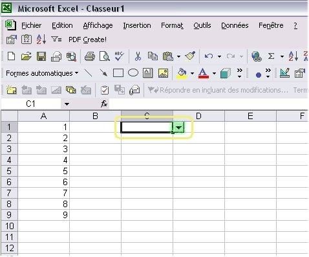Image resolution: width=309 pixels, height=257 pixels.
Task: Open the Affichage menu
Action: pyautogui.click(x=98, y=25)
